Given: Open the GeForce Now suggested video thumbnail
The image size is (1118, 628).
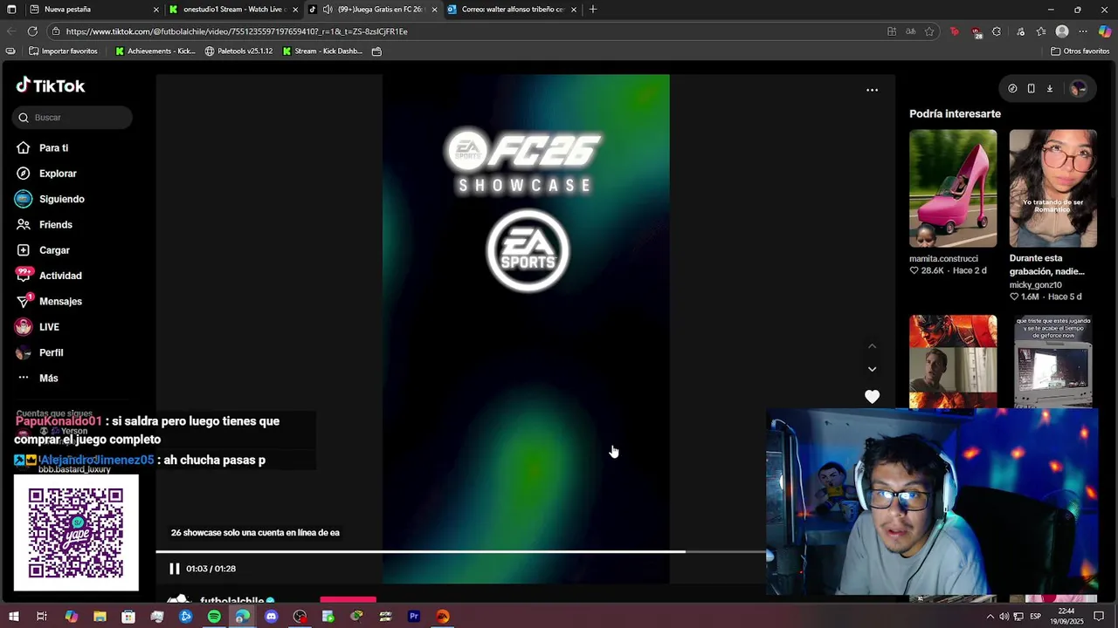Looking at the screenshot, I should 1053,361.
